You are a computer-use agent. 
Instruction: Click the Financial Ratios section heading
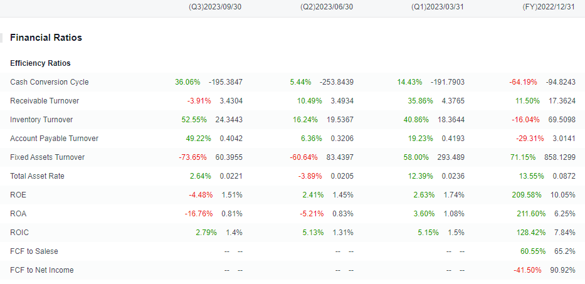click(x=46, y=38)
